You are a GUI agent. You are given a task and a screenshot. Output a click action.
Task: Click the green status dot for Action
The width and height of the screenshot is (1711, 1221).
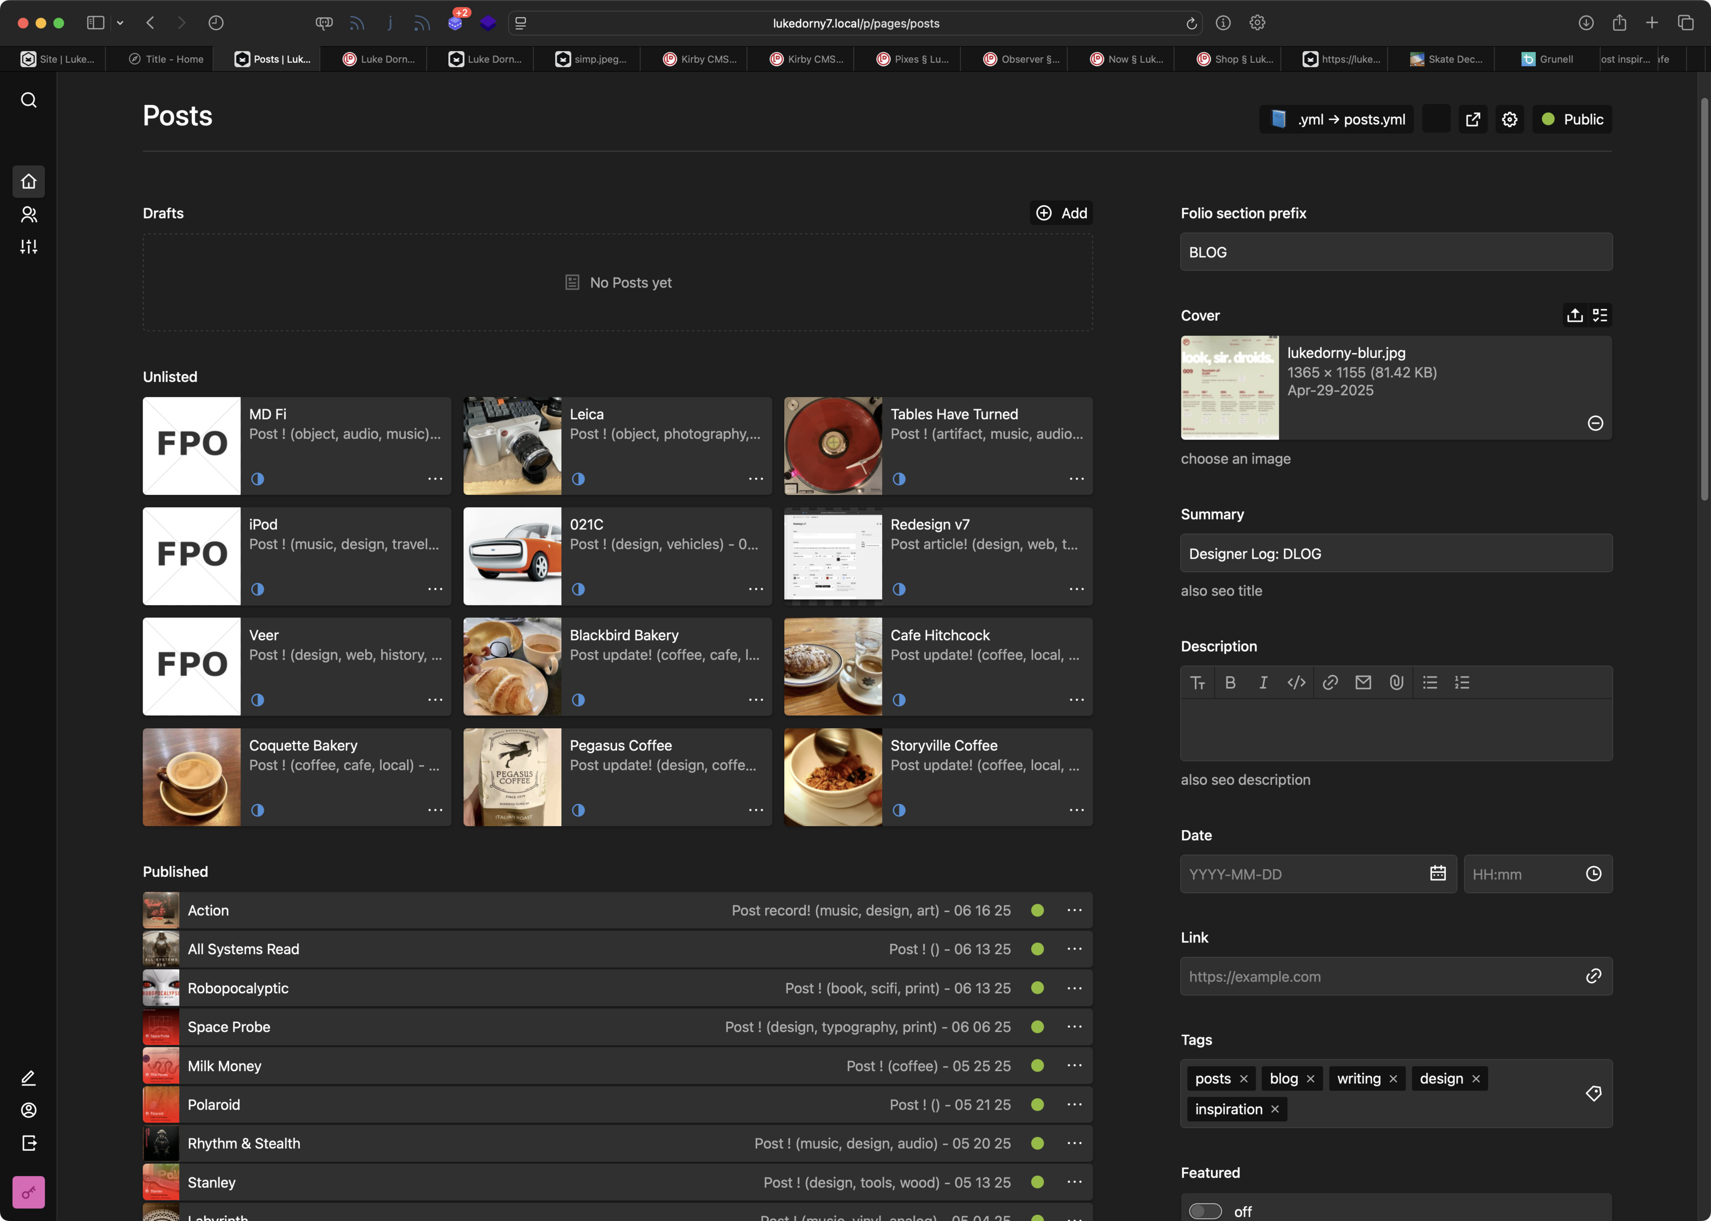tap(1038, 910)
